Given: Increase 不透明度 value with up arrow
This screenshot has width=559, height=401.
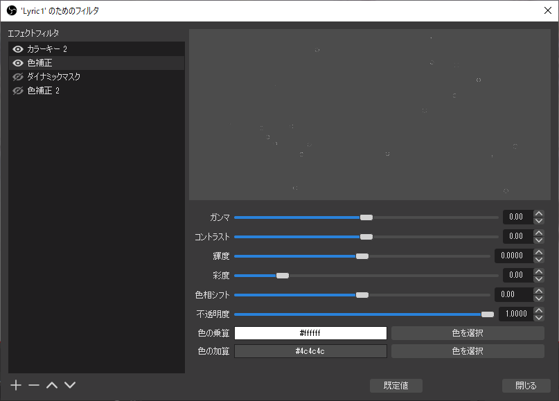Looking at the screenshot, I should tap(539, 310).
